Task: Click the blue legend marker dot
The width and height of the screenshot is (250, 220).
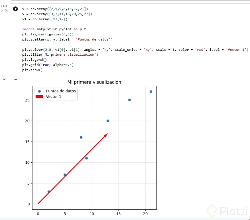Action: click(39, 91)
